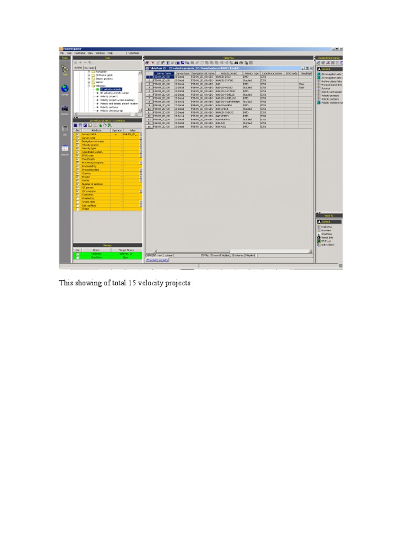Check the Shape Get checkbox
This screenshot has width=402, height=536.
click(x=77, y=209)
